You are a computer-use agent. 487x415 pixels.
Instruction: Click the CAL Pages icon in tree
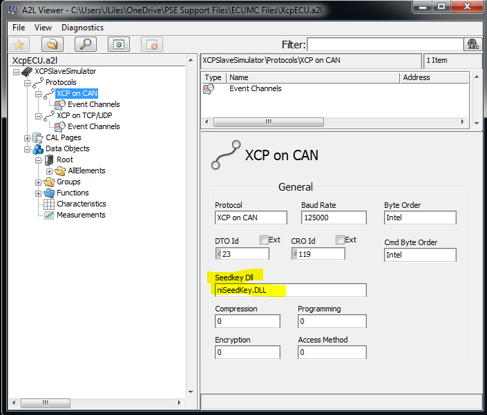38,138
